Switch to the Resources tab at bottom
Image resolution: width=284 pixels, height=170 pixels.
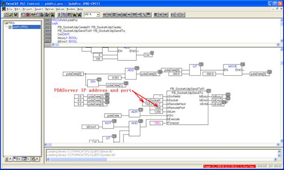35,159
